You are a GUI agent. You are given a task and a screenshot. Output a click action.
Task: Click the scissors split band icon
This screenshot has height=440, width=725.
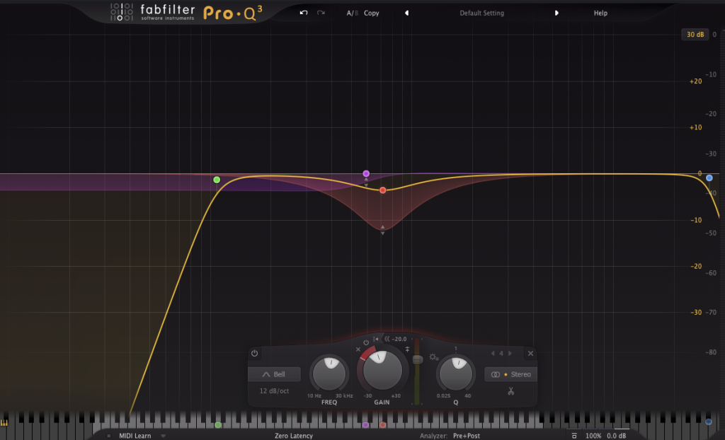tap(511, 391)
